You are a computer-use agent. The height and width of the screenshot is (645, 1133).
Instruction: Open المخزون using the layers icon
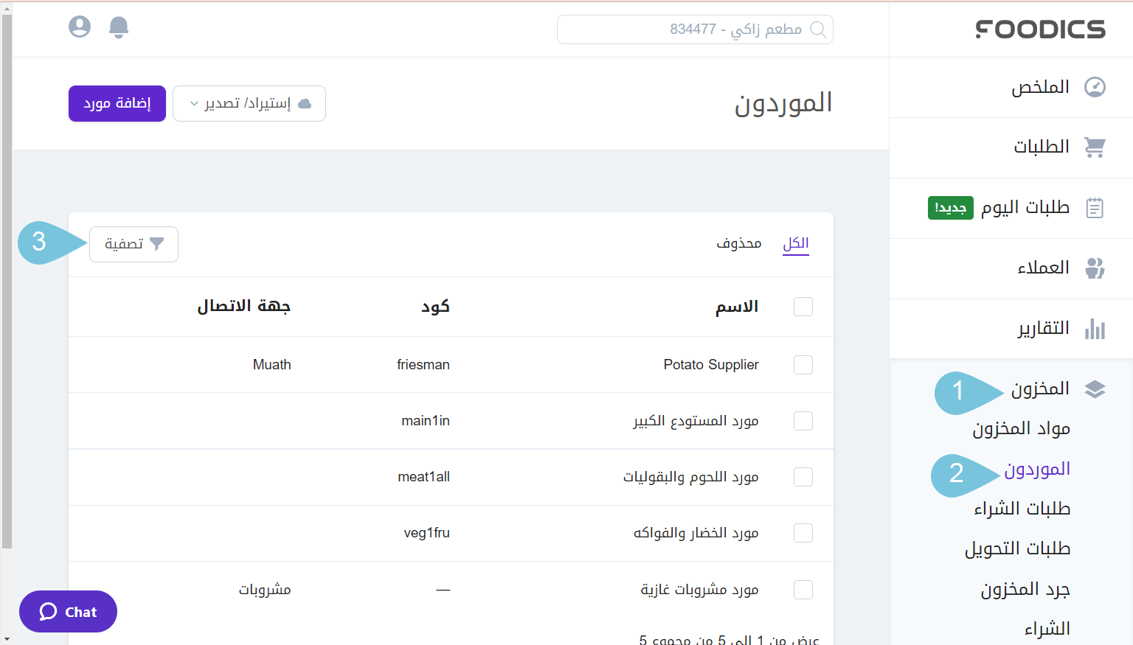click(1095, 388)
